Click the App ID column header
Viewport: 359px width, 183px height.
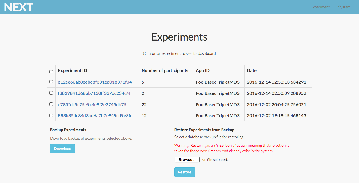click(x=203, y=71)
